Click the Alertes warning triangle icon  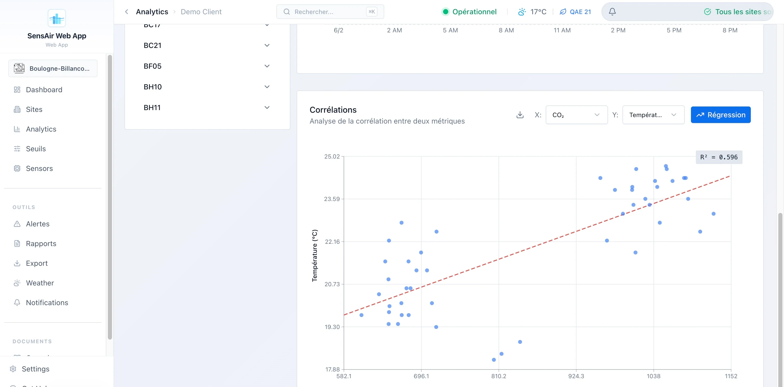(17, 224)
